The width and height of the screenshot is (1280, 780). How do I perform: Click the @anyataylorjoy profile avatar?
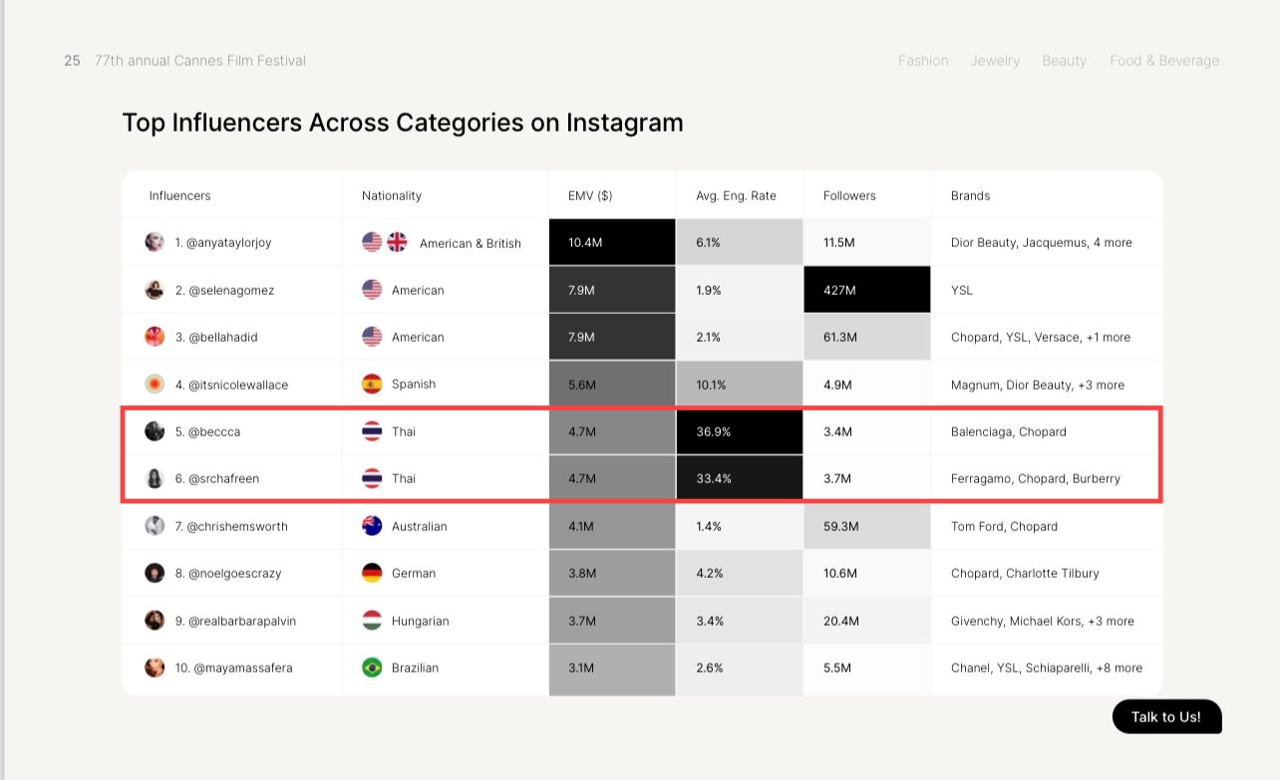(155, 242)
